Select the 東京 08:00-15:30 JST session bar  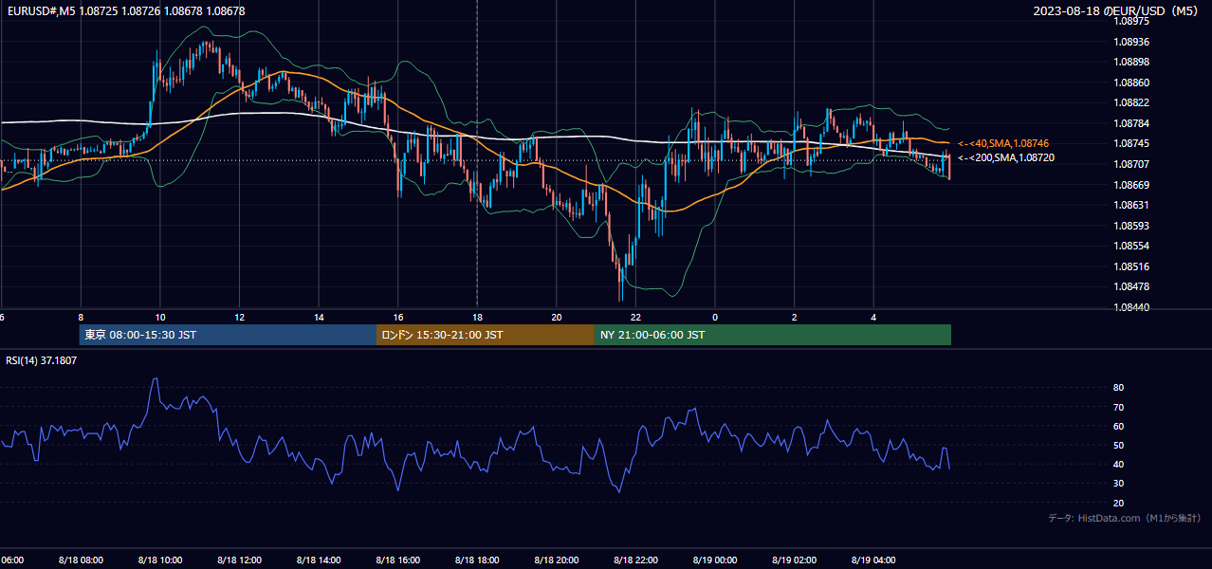(x=228, y=335)
